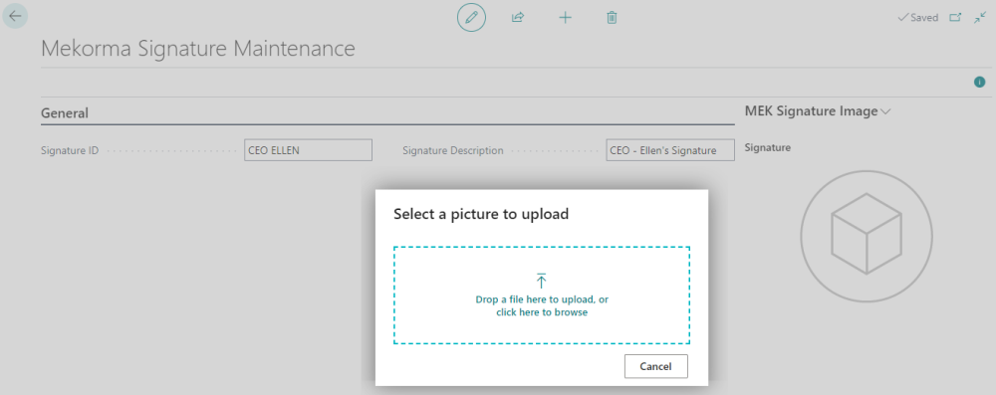Click the upload arrow icon in dialog

(541, 282)
